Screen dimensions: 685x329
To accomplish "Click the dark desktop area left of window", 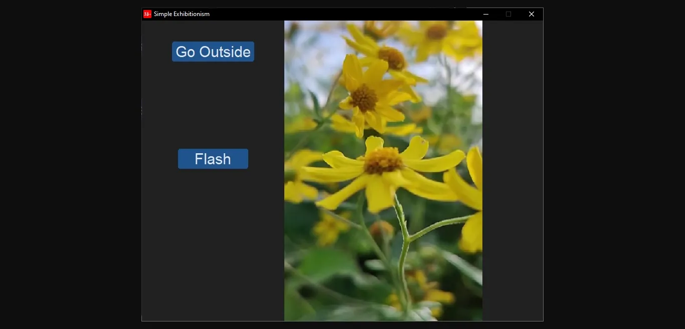I will click(70, 165).
